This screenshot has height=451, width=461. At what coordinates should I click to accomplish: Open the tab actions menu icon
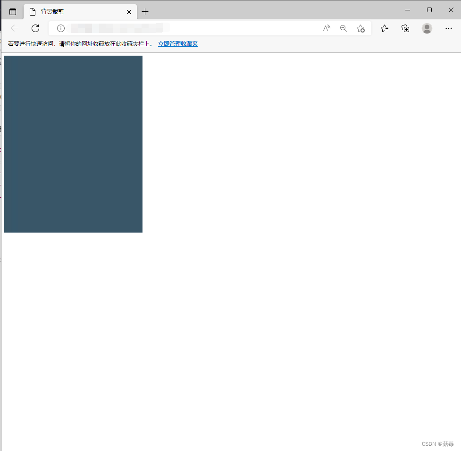(13, 12)
